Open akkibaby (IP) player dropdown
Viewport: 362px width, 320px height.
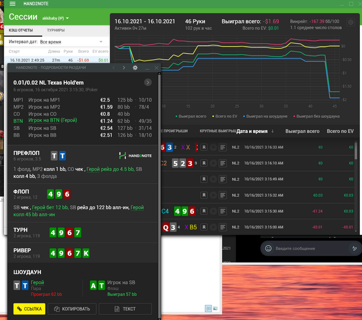point(56,18)
